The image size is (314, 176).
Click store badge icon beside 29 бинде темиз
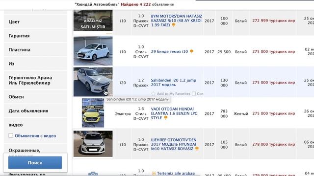tap(191, 51)
